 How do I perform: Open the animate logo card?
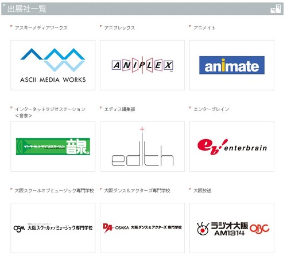pos(232,65)
